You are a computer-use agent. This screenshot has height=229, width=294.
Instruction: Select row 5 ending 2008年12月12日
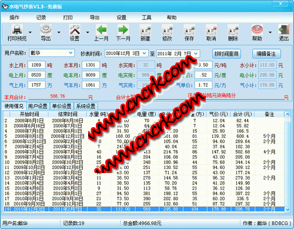point(144,136)
